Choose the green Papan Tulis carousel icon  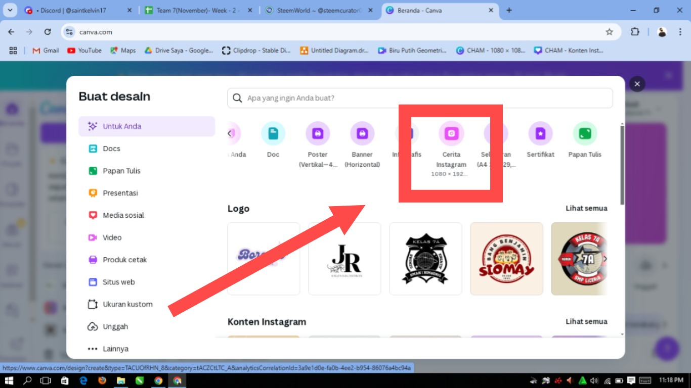[x=585, y=134]
